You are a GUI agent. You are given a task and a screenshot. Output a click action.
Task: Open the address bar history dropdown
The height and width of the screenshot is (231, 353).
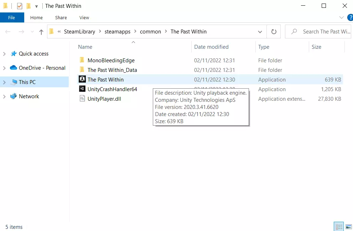pos(260,32)
